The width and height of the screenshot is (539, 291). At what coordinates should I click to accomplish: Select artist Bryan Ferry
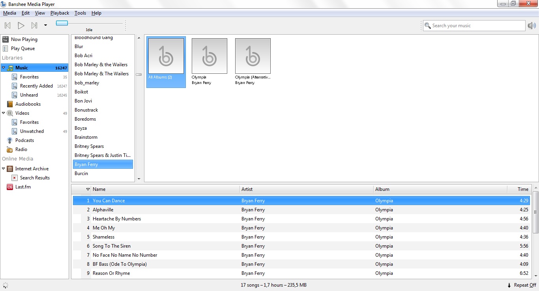(x=103, y=164)
